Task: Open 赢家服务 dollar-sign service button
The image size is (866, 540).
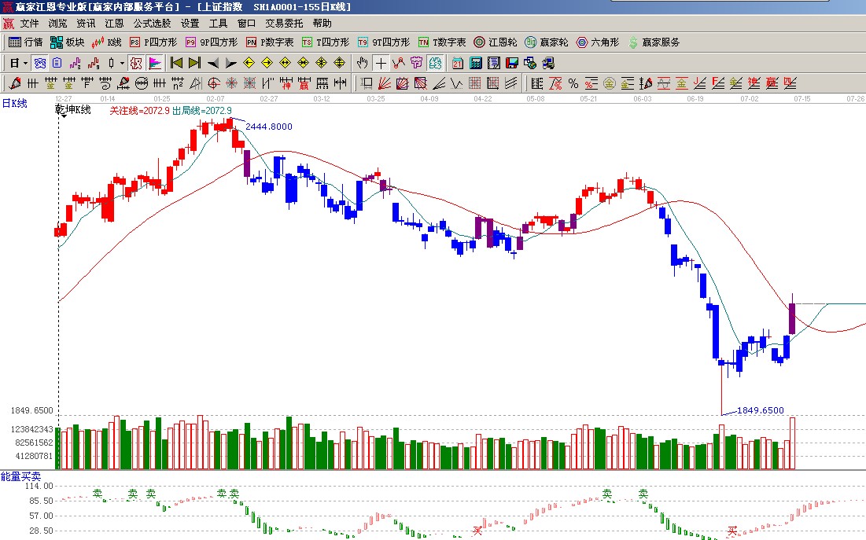Action: pos(653,42)
